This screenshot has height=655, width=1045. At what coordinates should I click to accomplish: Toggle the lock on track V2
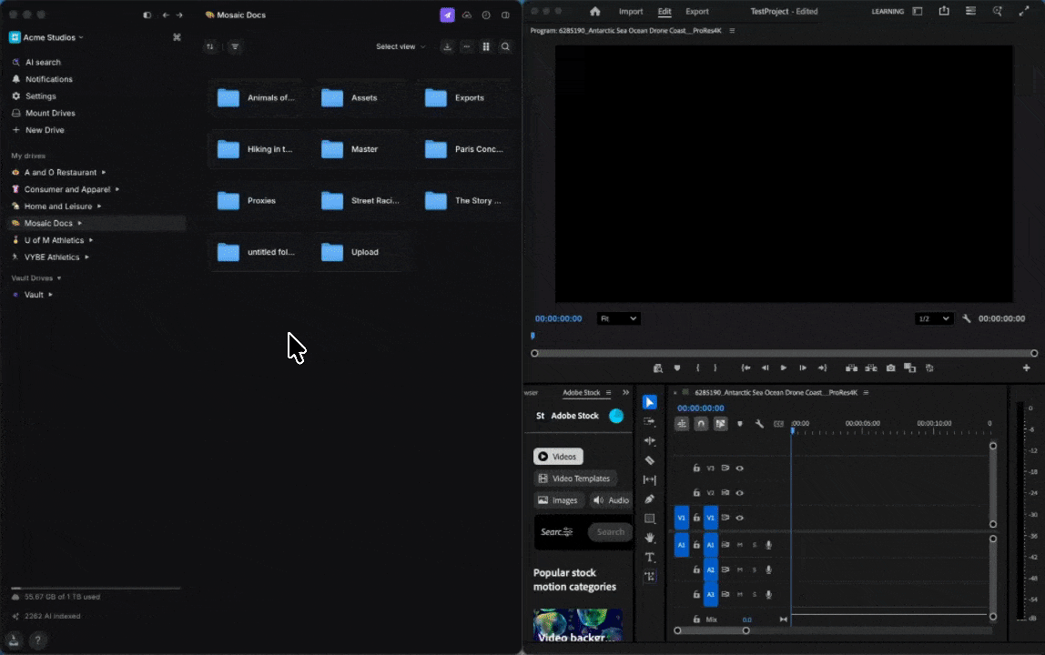tap(696, 493)
